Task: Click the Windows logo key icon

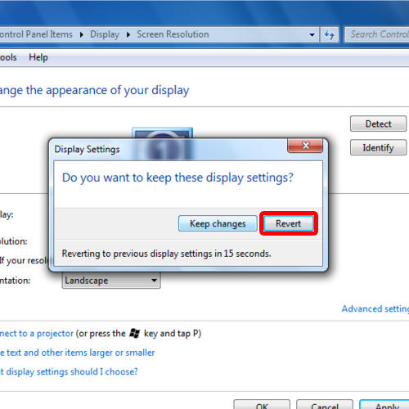Action: [134, 333]
